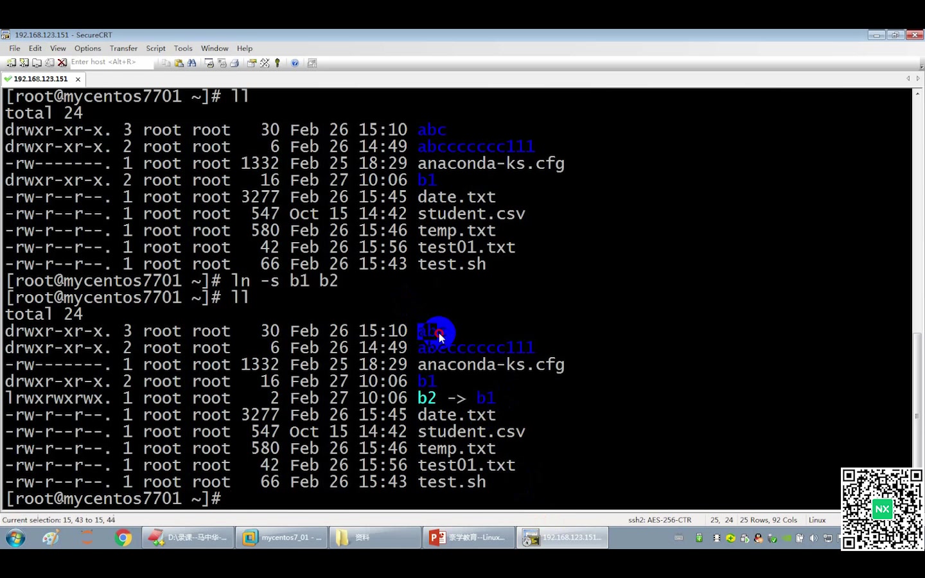
Task: Click in the Enter host field
Action: pos(111,62)
